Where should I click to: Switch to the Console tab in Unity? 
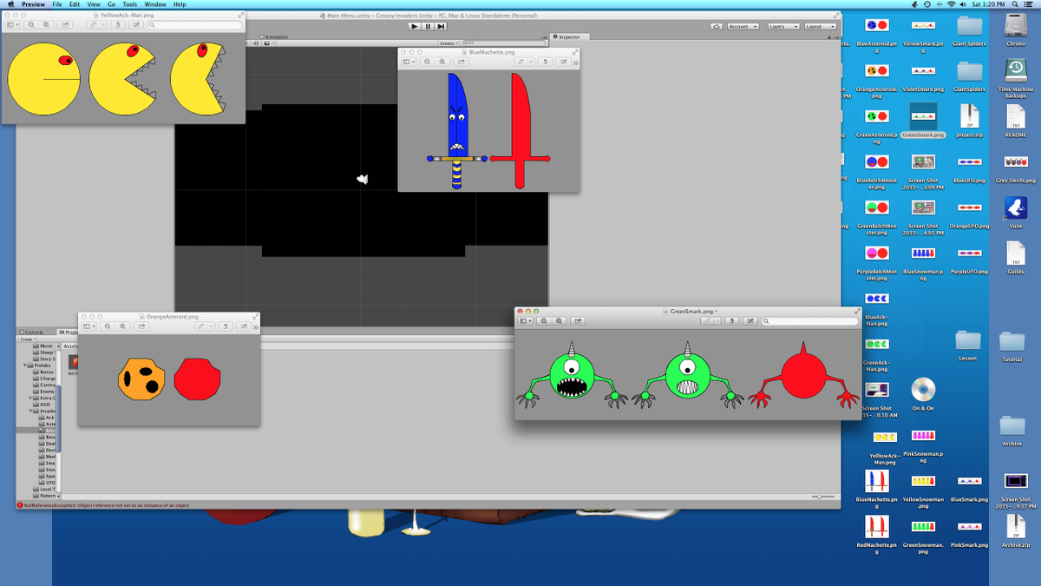coord(32,332)
